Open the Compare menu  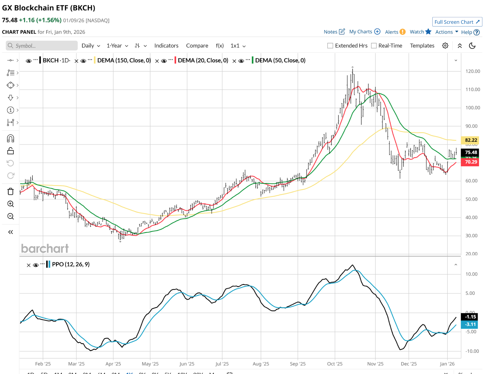[x=197, y=46]
